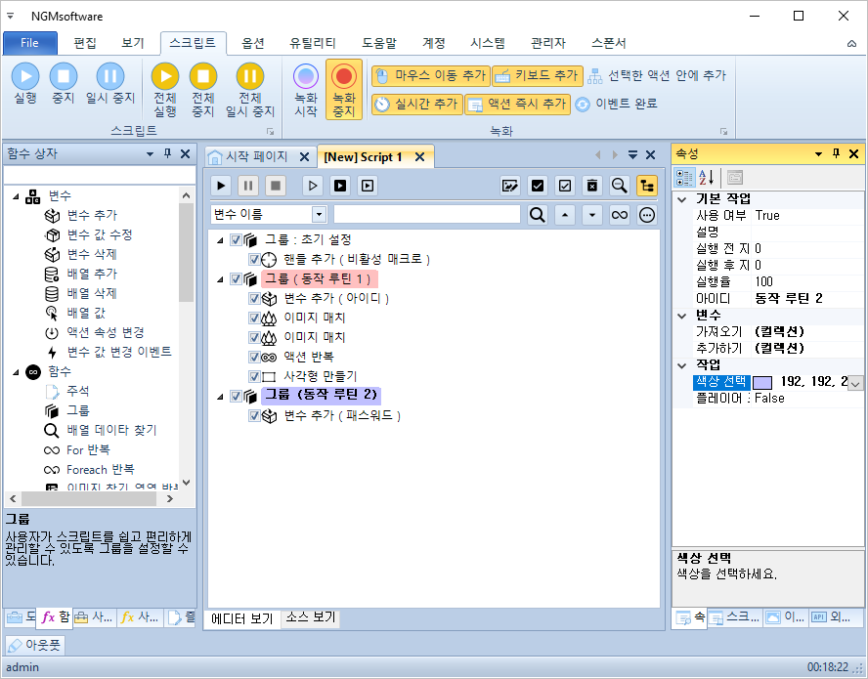The width and height of the screenshot is (868, 679).
Task: Open the File menu
Action: 30,43
